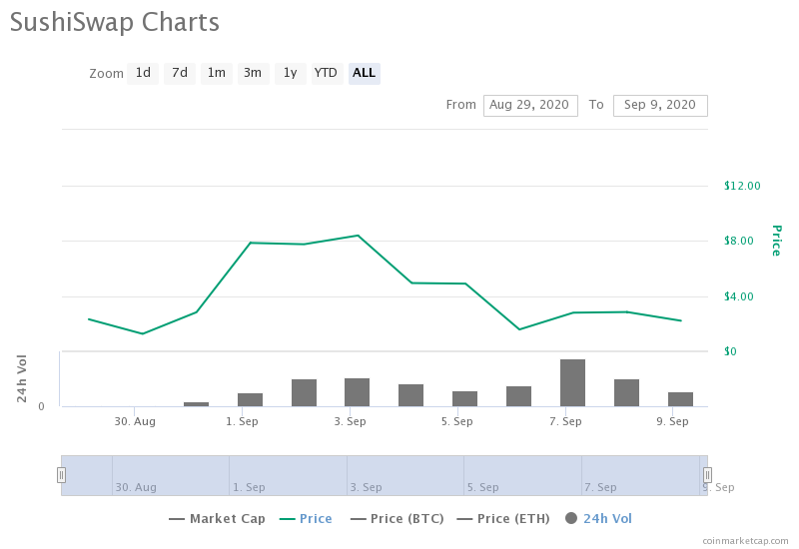Click the $12.00 price axis label
The height and width of the screenshot is (549, 799).
click(x=742, y=186)
